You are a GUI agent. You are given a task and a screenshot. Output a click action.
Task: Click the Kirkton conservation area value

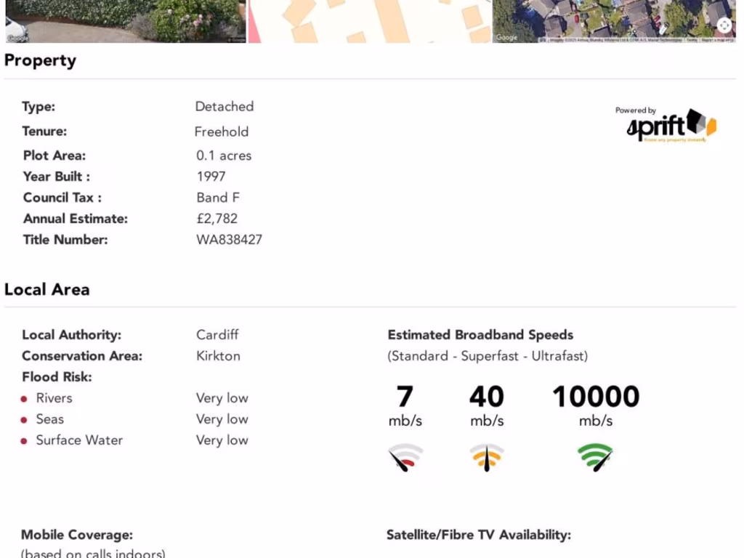[218, 356]
